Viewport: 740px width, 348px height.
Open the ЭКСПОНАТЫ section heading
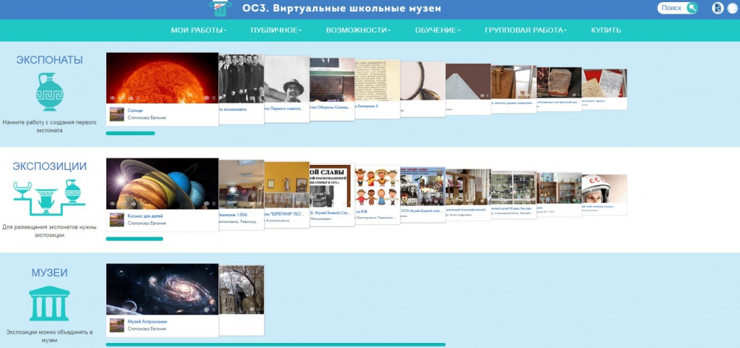pos(50,60)
